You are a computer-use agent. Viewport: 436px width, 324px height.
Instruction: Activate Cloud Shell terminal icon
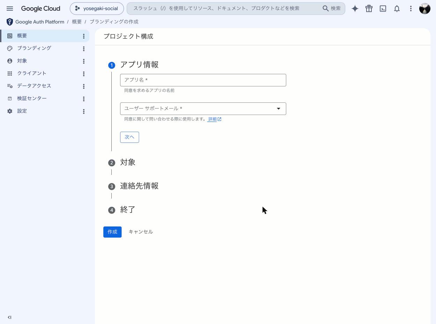click(x=383, y=9)
